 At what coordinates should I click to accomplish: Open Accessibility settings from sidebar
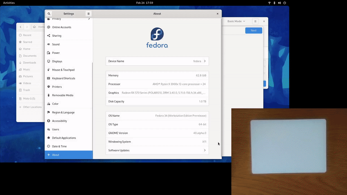(x=59, y=121)
